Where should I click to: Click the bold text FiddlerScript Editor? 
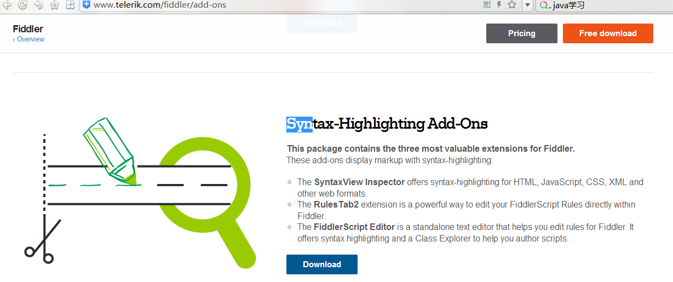coord(354,227)
